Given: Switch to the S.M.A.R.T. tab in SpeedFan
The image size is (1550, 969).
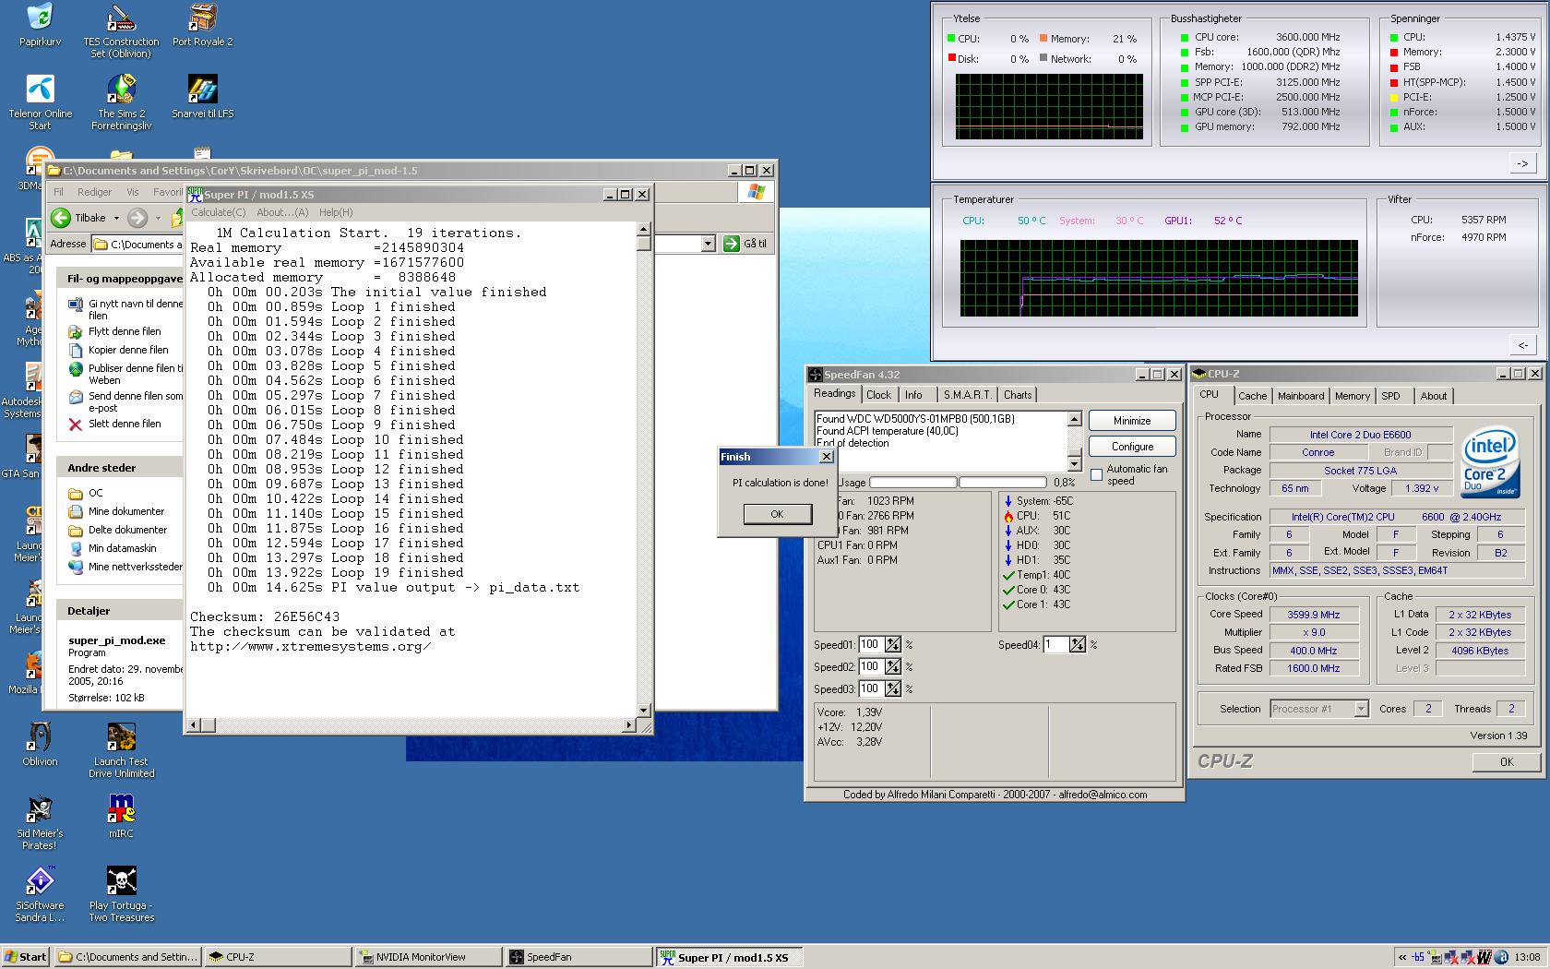Looking at the screenshot, I should (967, 395).
